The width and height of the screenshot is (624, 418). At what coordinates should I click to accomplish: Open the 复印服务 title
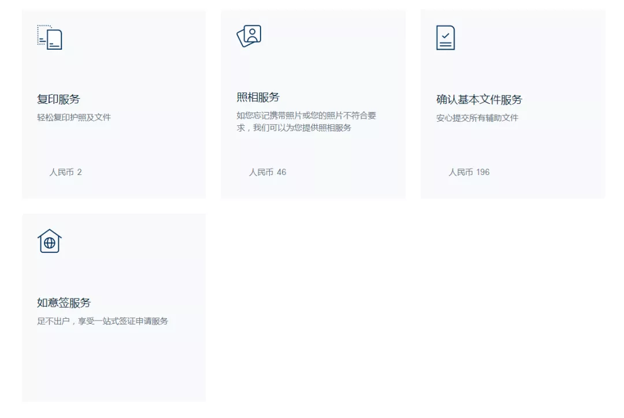pos(58,99)
